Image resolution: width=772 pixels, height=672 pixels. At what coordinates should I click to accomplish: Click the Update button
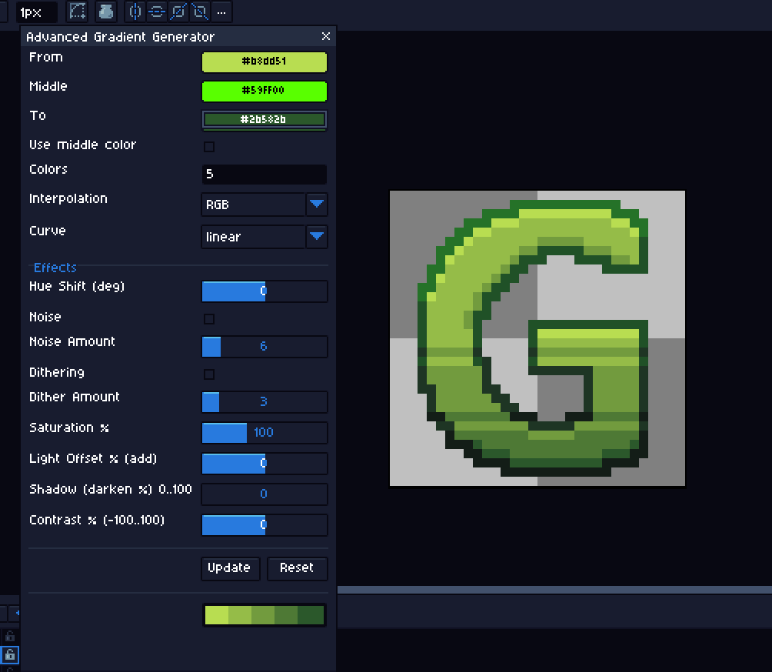pyautogui.click(x=230, y=569)
